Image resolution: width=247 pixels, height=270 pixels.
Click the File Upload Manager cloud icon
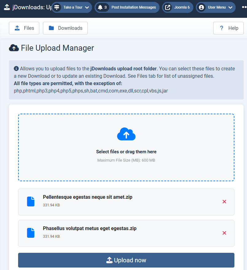[14, 48]
